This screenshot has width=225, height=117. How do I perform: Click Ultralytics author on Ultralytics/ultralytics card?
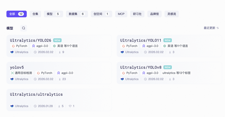[19, 106]
